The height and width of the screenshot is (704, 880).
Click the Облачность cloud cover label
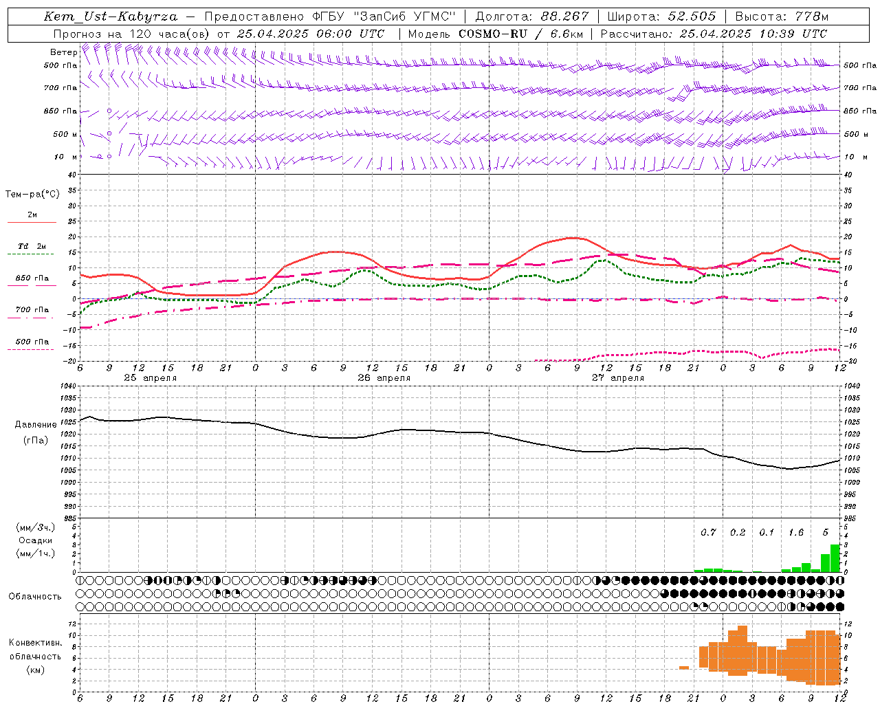click(34, 597)
